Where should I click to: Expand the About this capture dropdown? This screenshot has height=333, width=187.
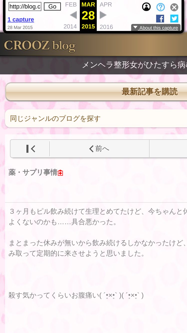coord(156,28)
